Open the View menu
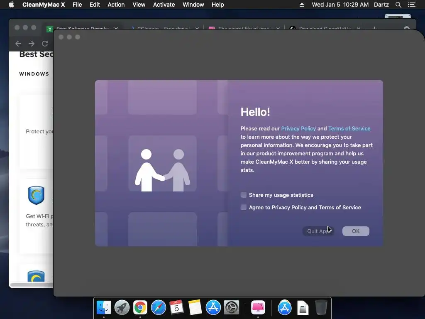This screenshot has width=425, height=319. pos(139,5)
